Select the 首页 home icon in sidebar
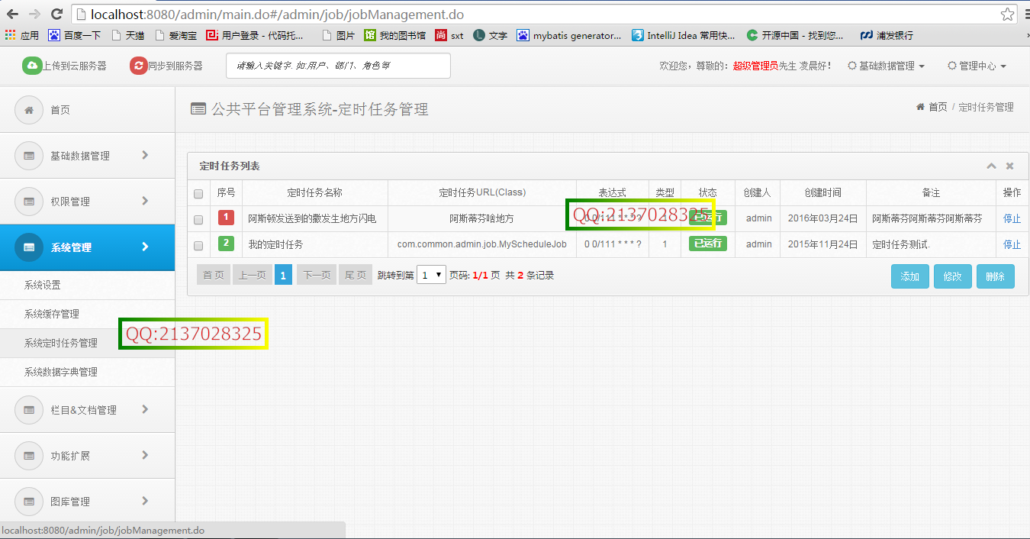 [28, 109]
